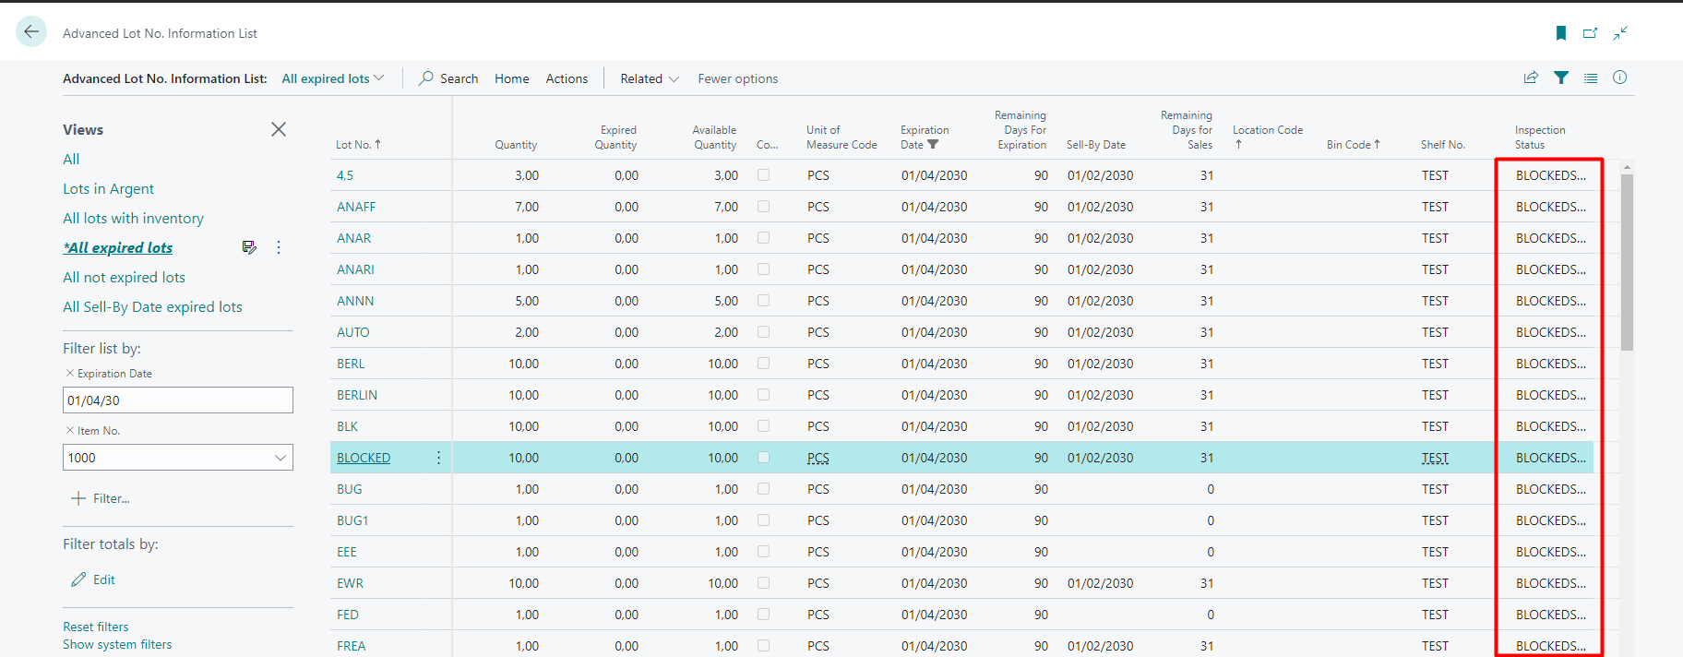Click Fewer options
Viewport: 1683px width, 657px height.
click(738, 78)
